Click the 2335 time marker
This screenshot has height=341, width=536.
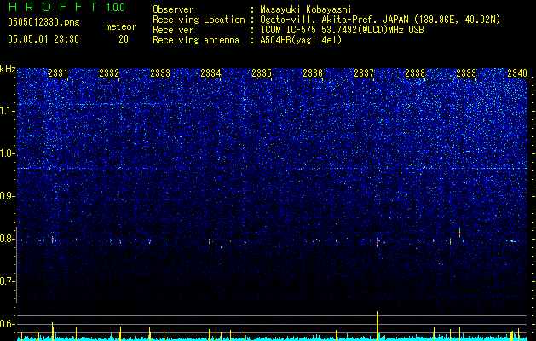point(262,73)
